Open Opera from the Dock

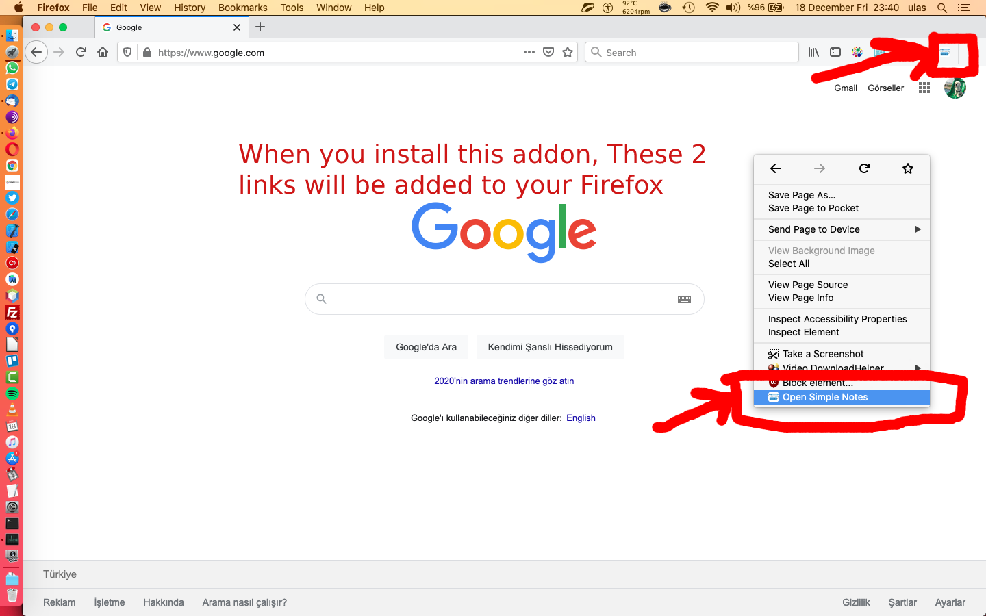click(12, 149)
